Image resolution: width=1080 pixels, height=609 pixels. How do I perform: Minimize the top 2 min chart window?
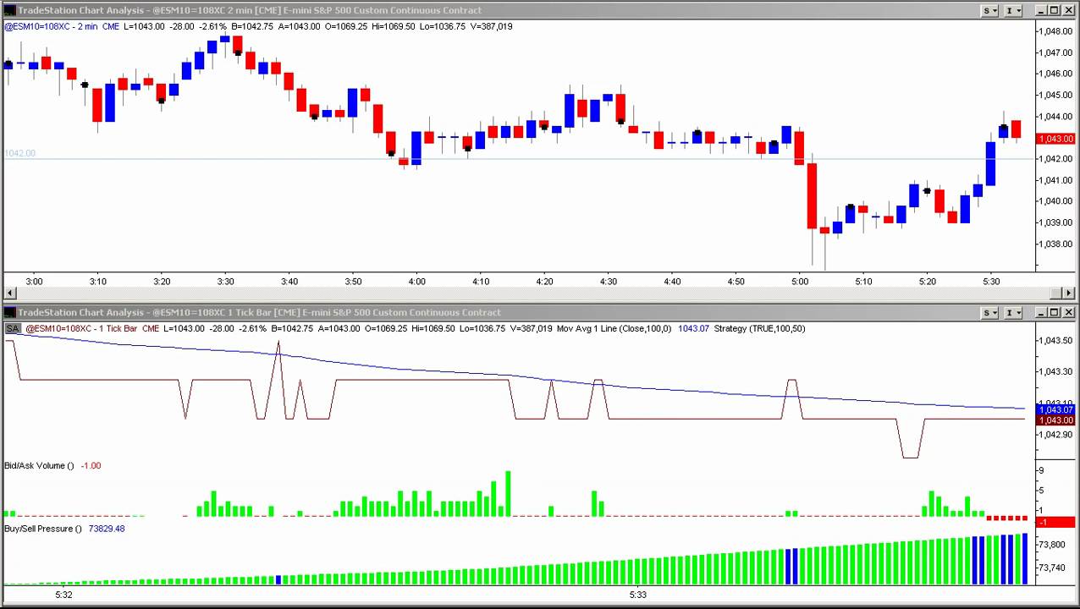[x=1040, y=10]
